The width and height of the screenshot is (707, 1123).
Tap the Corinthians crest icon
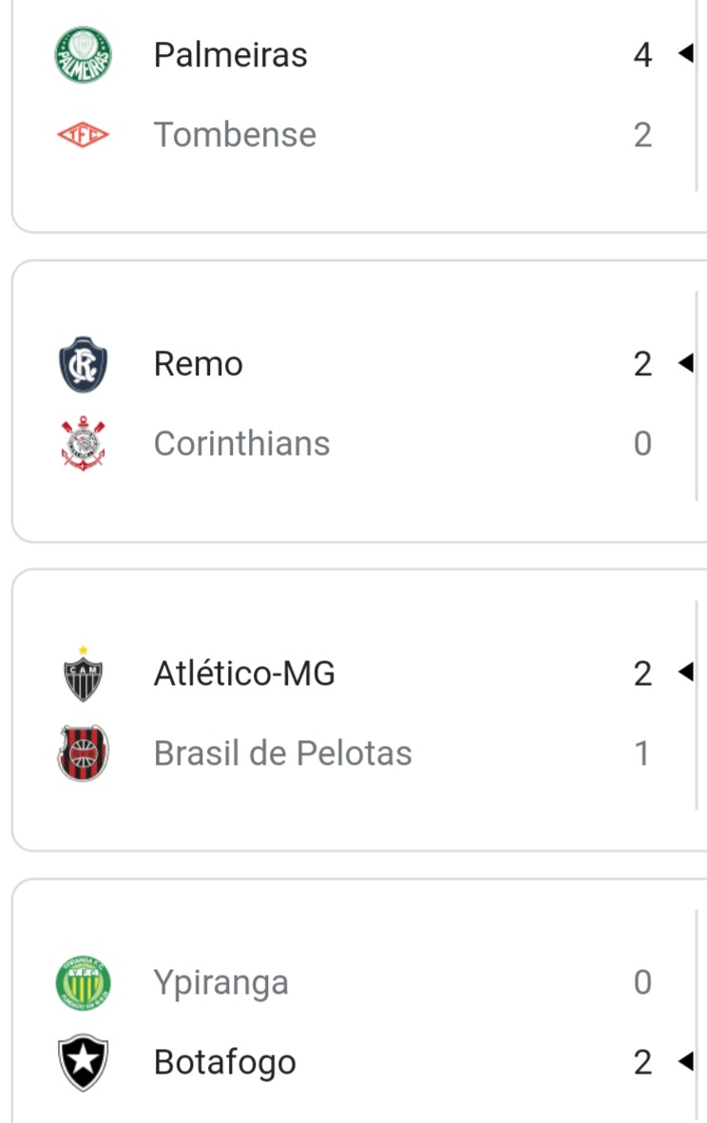(83, 444)
